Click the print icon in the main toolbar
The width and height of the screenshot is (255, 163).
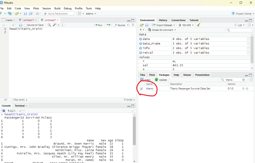coord(37,13)
